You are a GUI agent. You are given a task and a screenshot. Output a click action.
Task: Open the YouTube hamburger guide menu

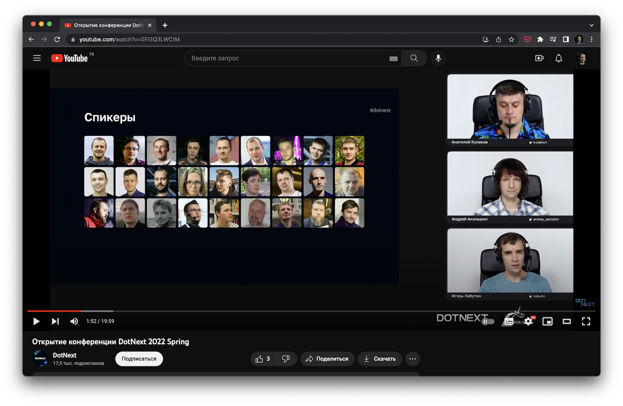click(x=37, y=58)
